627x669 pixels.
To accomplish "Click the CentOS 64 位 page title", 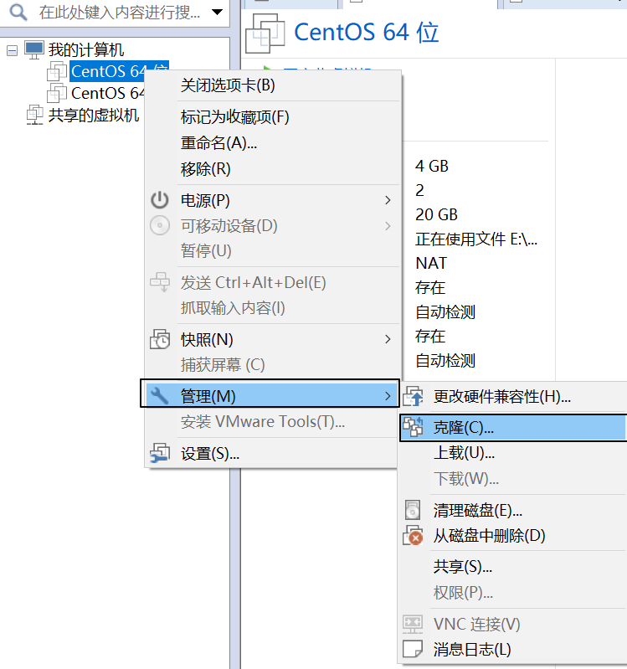I will (367, 33).
